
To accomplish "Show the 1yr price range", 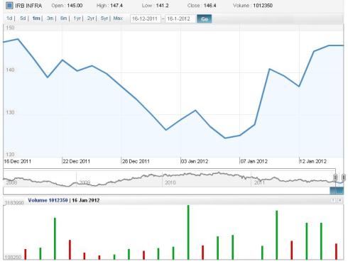I will pyautogui.click(x=77, y=18).
